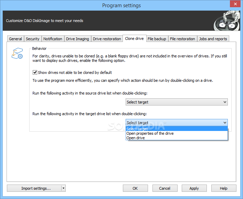Open the General tab
This screenshot has width=243, height=199.
tap(15, 39)
